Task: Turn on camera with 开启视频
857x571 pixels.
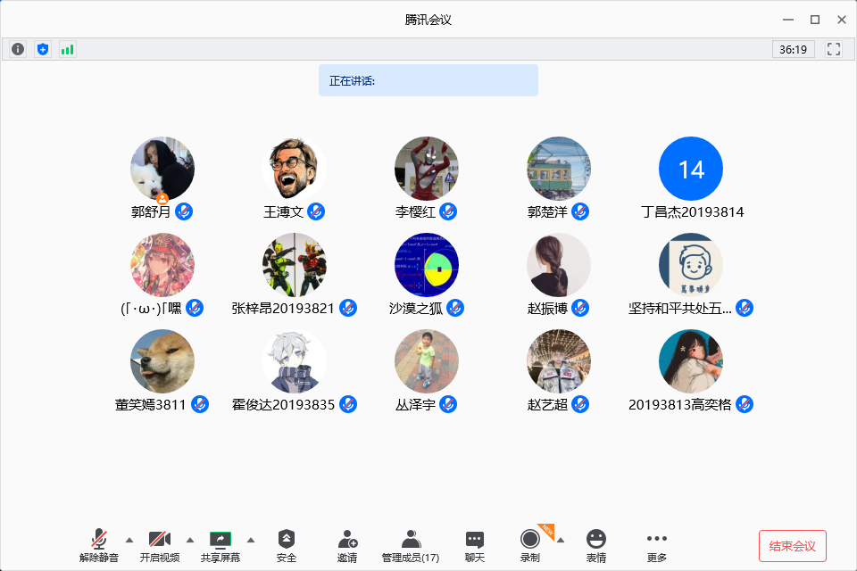Action: coord(159,545)
